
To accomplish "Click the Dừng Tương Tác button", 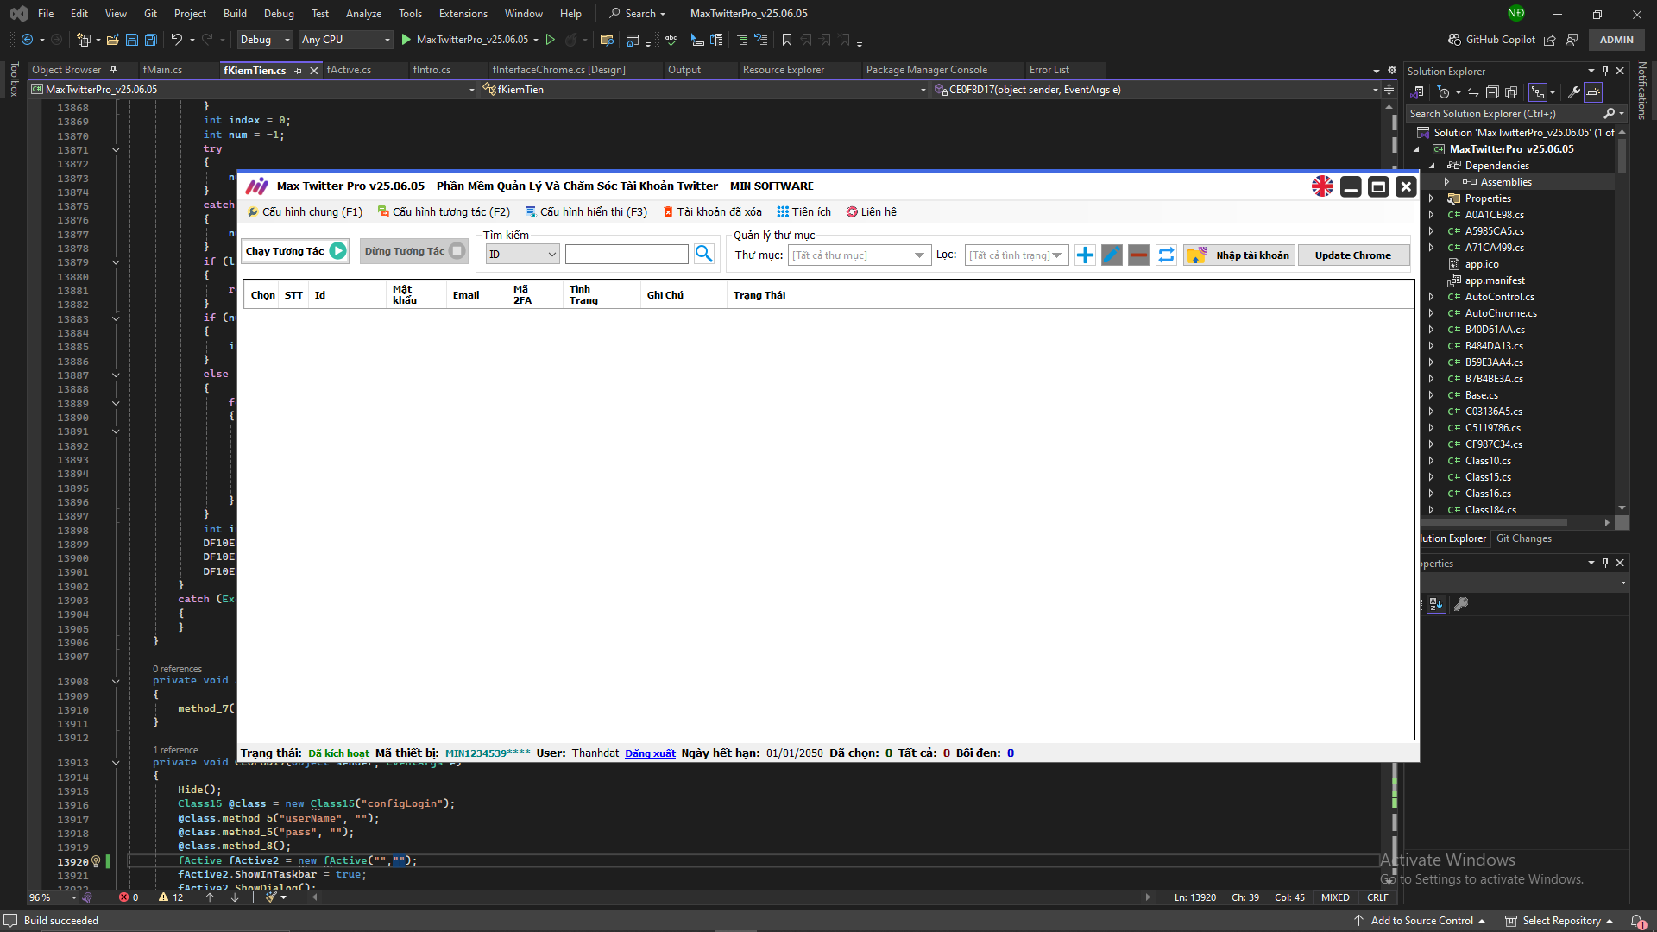I will pos(414,251).
